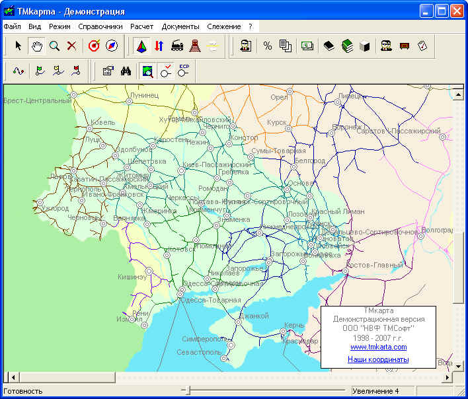Open the Файл menu
468x399 pixels.
click(x=13, y=26)
